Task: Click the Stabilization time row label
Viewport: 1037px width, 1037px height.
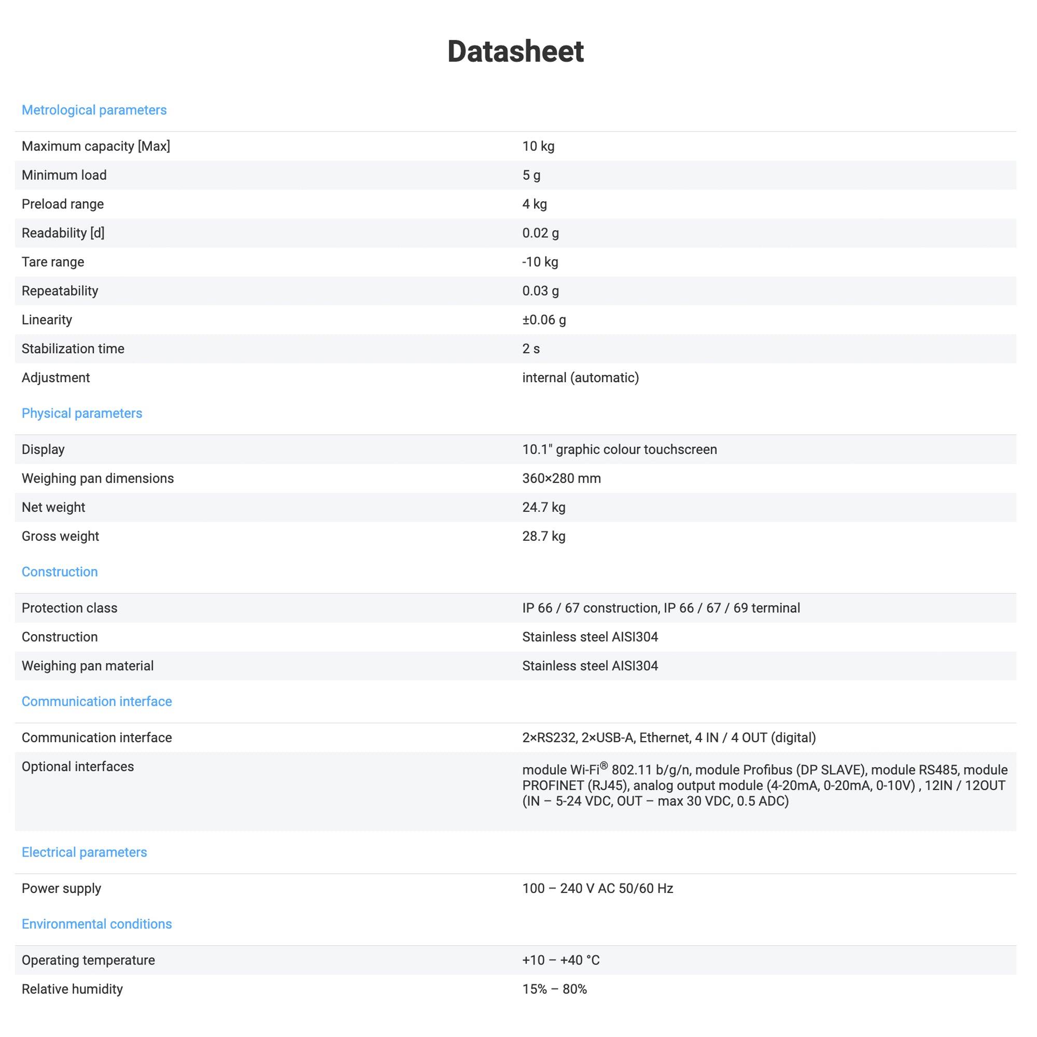Action: click(x=73, y=349)
